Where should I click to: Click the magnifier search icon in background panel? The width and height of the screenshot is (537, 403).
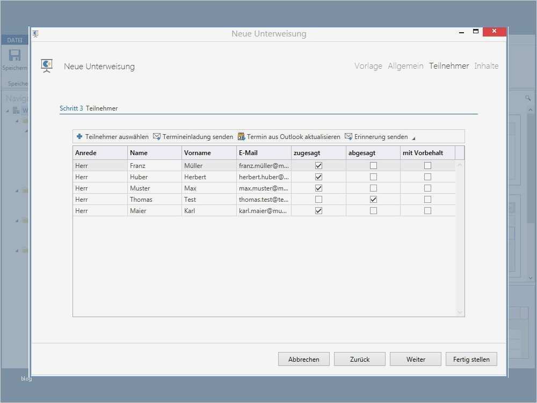pos(528,98)
